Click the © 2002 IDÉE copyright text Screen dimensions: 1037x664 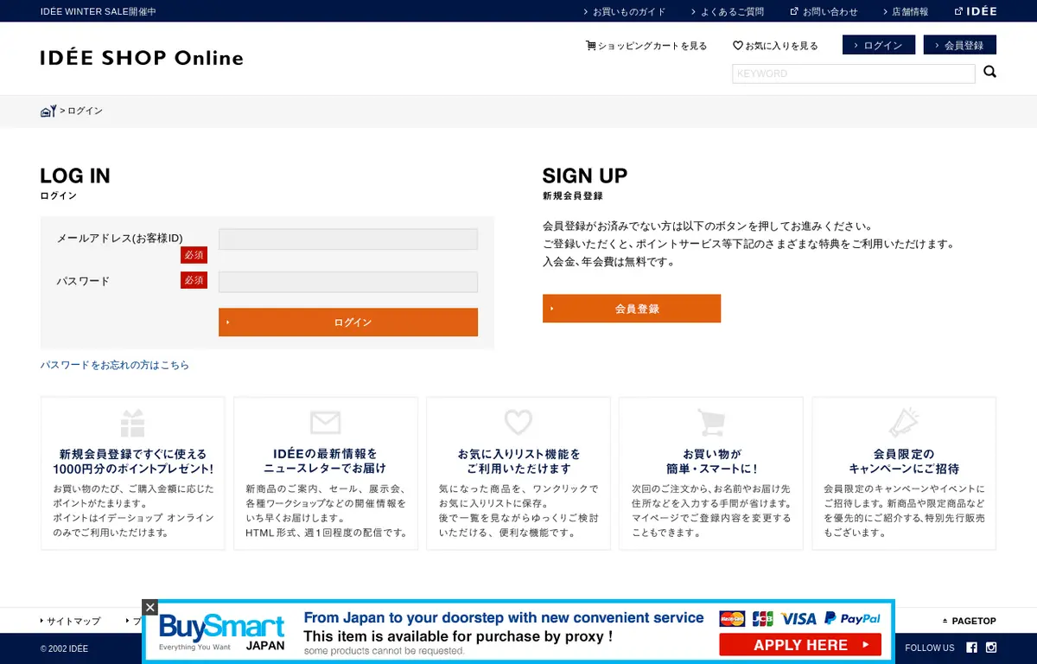tap(64, 648)
